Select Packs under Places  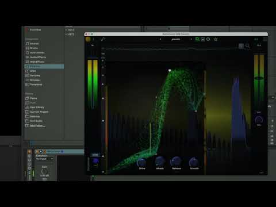tap(31, 98)
